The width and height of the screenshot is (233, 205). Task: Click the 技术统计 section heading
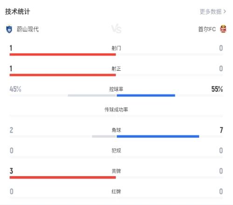[x=17, y=12]
